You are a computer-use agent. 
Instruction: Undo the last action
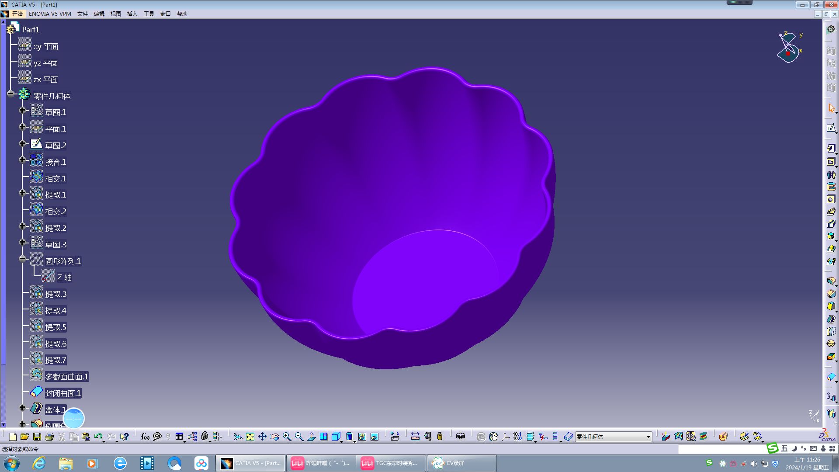pyautogui.click(x=98, y=437)
